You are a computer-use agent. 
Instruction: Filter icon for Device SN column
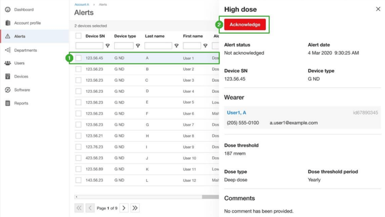click(107, 46)
